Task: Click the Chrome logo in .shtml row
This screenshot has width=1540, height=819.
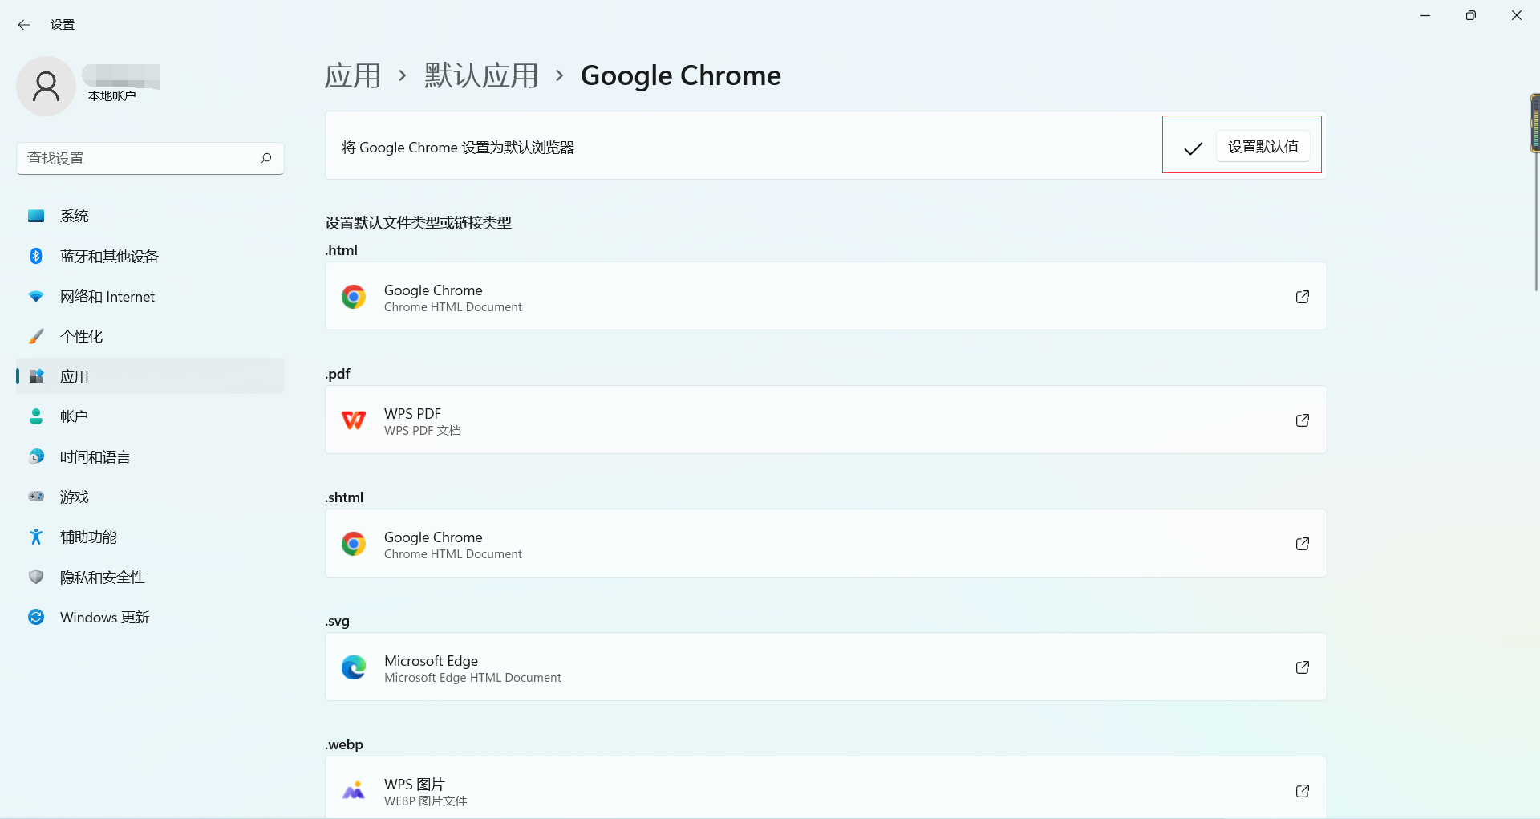Action: tap(354, 544)
